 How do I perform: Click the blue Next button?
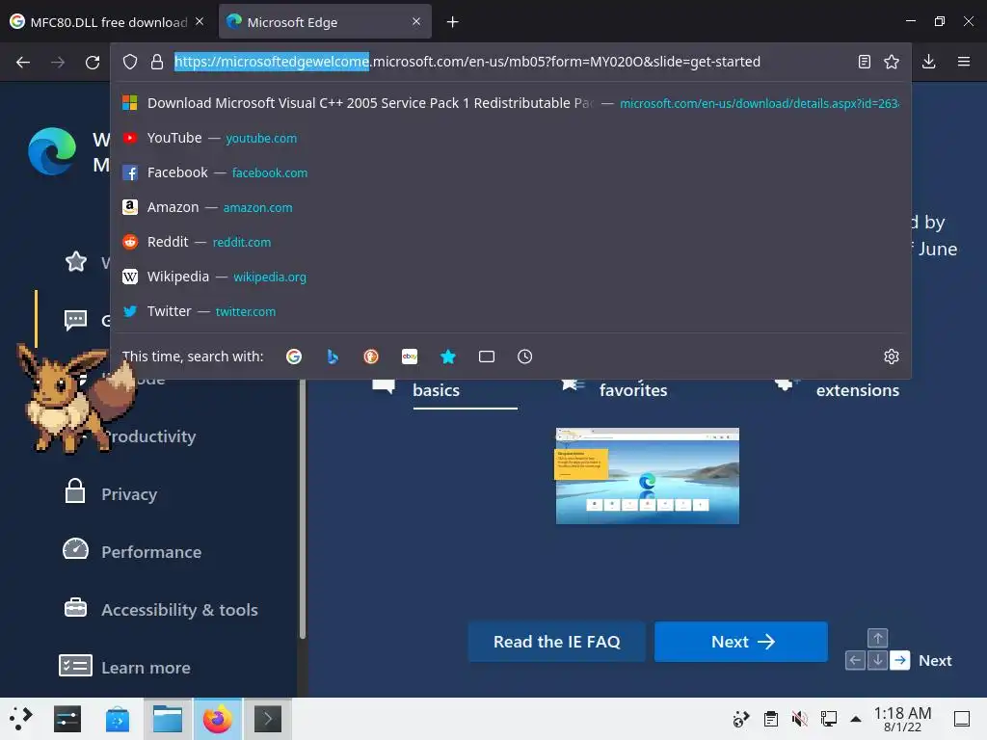[x=741, y=642]
